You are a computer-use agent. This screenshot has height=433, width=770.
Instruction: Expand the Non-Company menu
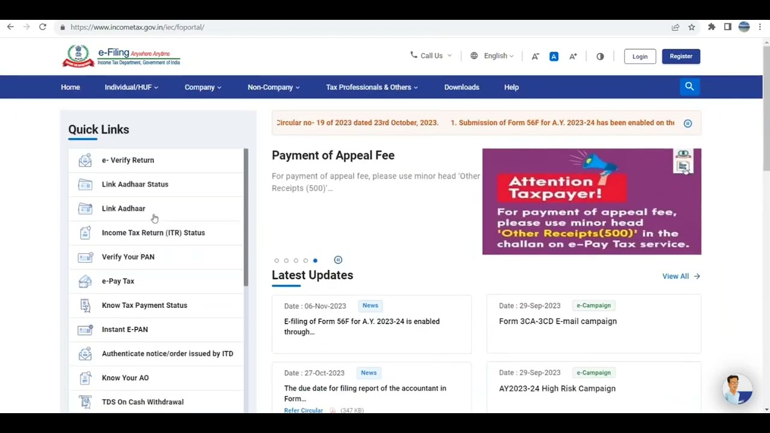[273, 87]
